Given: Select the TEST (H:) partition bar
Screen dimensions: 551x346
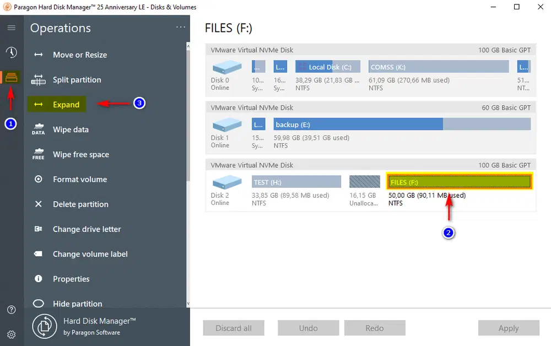Looking at the screenshot, I should pos(296,182).
